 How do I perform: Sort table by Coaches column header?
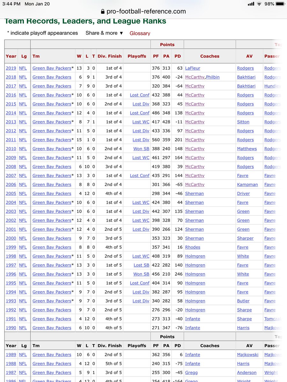[210, 56]
